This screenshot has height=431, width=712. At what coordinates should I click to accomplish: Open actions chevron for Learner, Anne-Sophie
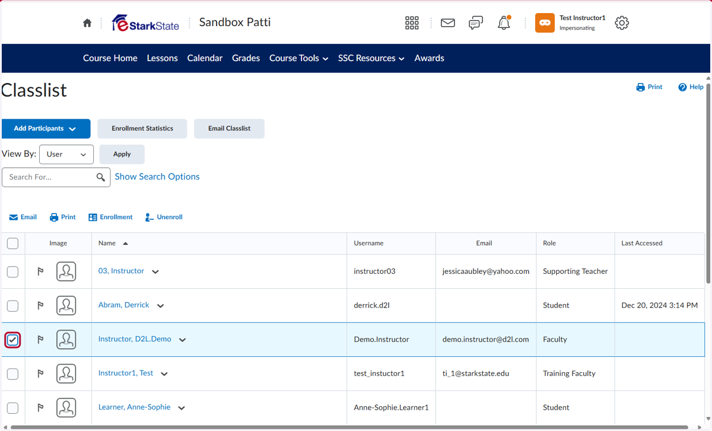[182, 408]
